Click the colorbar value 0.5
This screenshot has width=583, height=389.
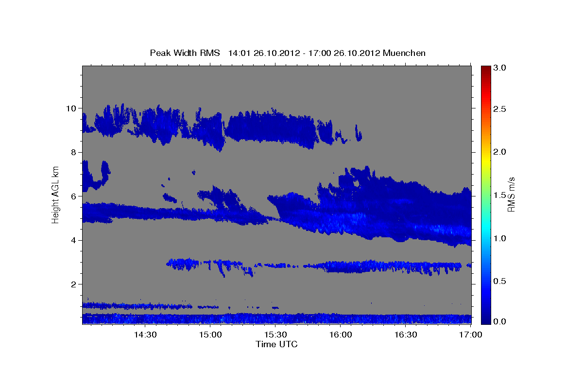[x=500, y=281]
